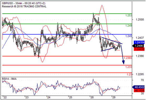Click the black 1.2406 current price tag
The image size is (146, 100).
coord(138,46)
